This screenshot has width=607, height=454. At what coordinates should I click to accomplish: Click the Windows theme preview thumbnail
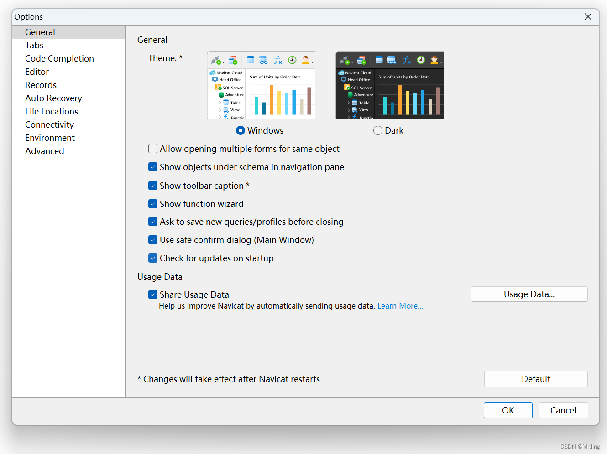click(261, 85)
